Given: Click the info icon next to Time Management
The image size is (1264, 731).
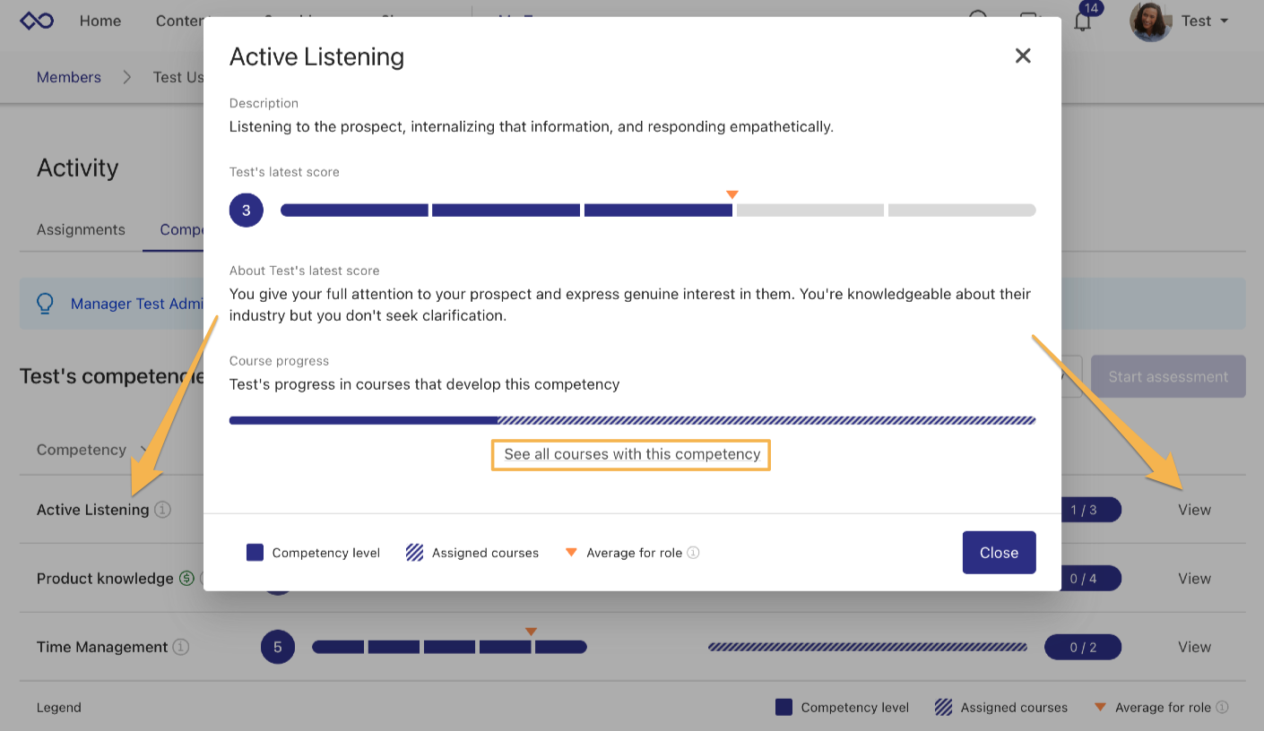Looking at the screenshot, I should (179, 647).
